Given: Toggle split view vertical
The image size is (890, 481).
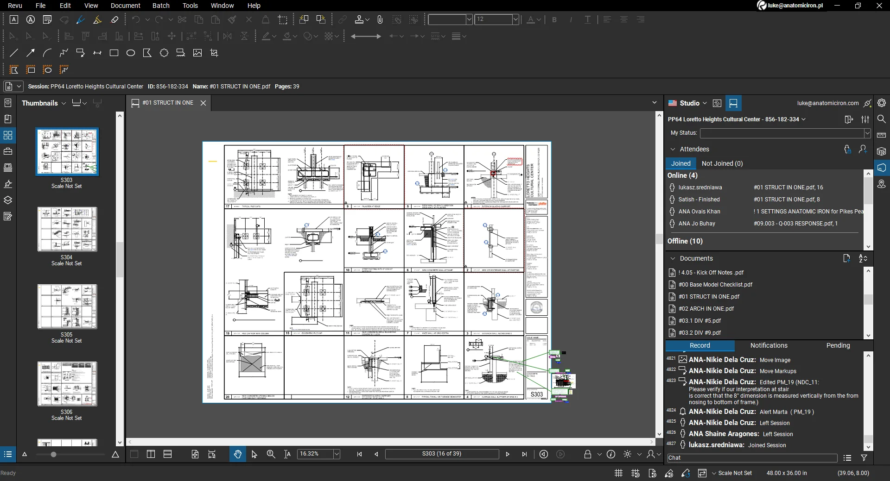Looking at the screenshot, I should pyautogui.click(x=151, y=454).
